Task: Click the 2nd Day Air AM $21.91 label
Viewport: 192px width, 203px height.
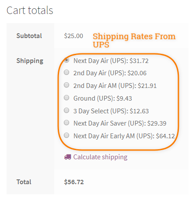Action: [115, 86]
